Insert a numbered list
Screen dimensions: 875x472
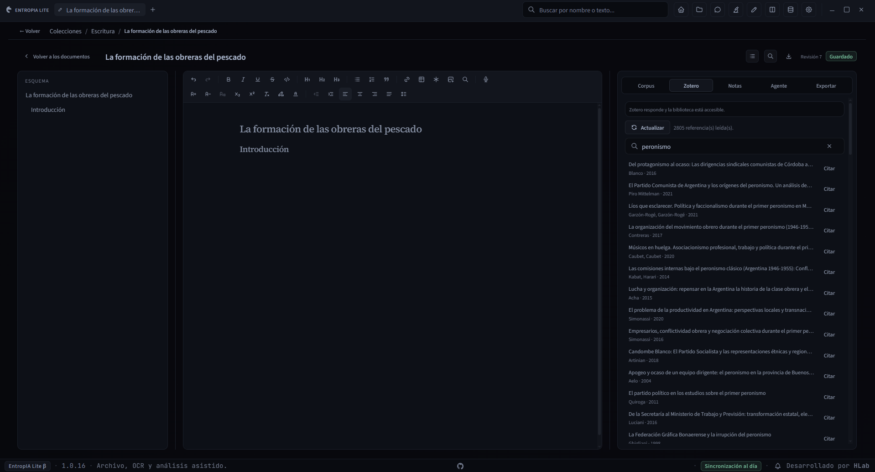(x=372, y=79)
